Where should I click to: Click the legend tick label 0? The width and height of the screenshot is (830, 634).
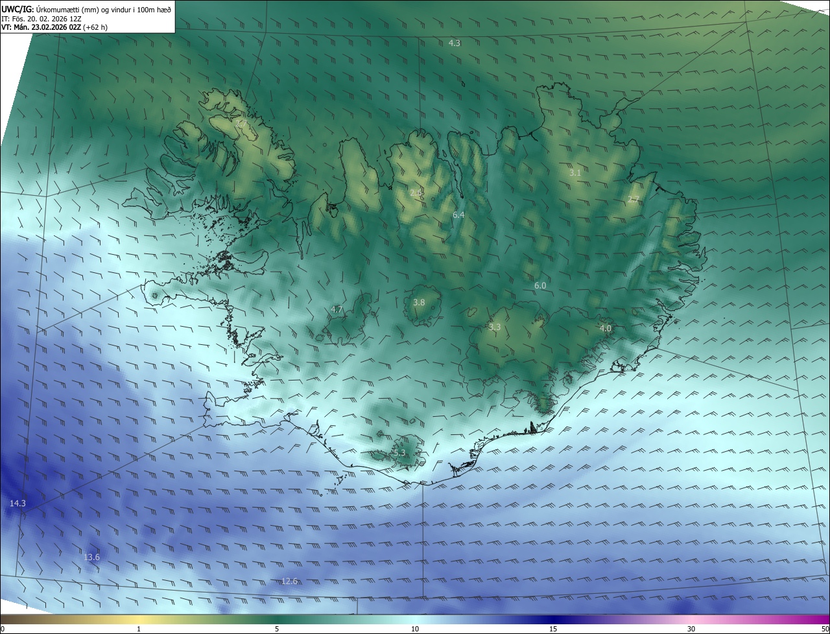coord(3,629)
